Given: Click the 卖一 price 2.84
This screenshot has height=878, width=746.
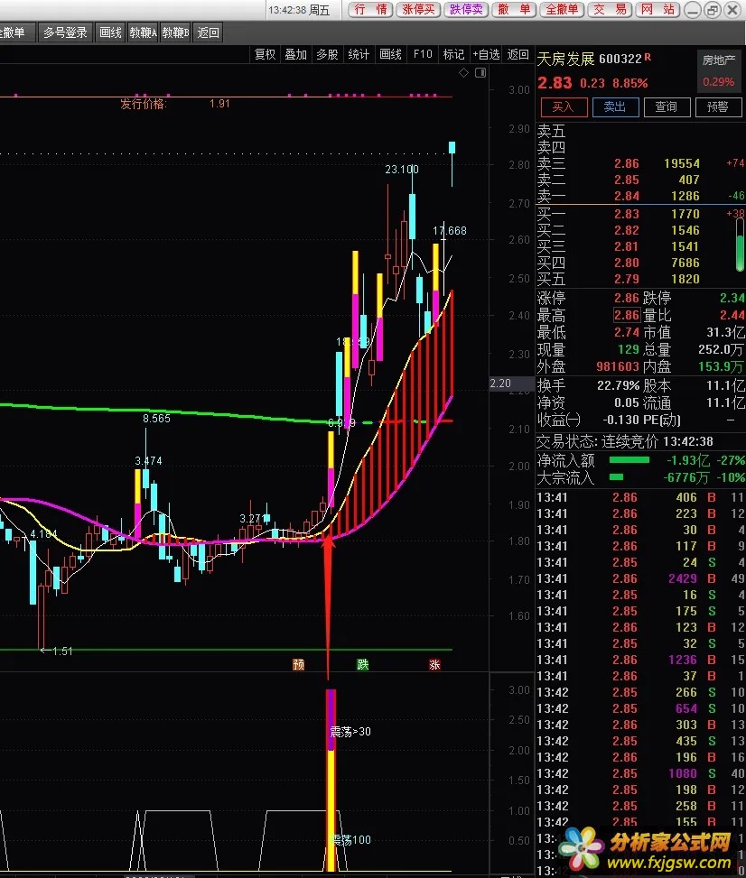Looking at the screenshot, I should 626,196.
